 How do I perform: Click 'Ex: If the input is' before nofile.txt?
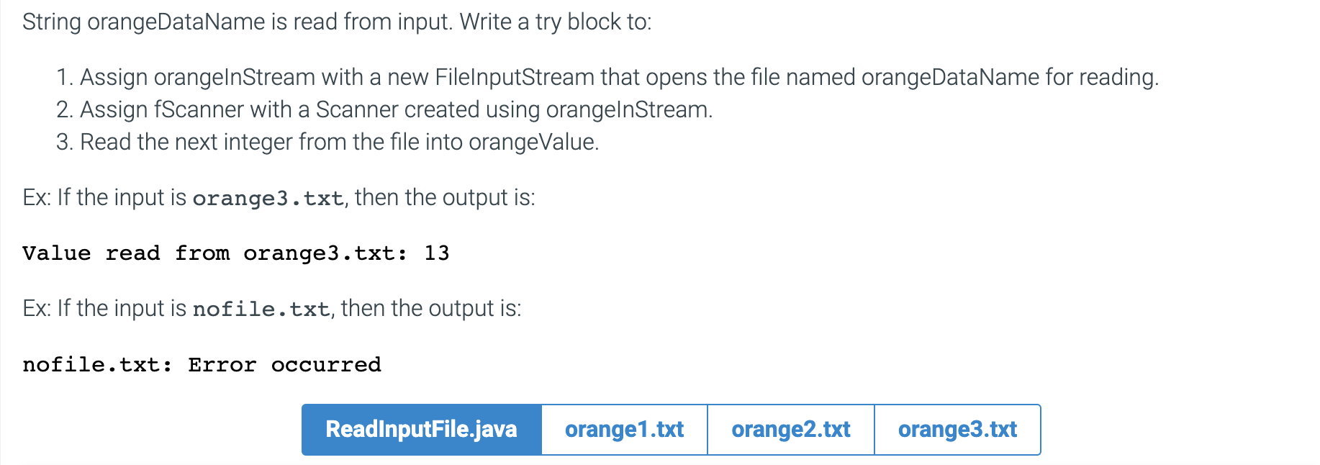[x=104, y=309]
